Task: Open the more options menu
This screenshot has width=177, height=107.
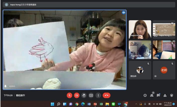Action: (x=98, y=95)
